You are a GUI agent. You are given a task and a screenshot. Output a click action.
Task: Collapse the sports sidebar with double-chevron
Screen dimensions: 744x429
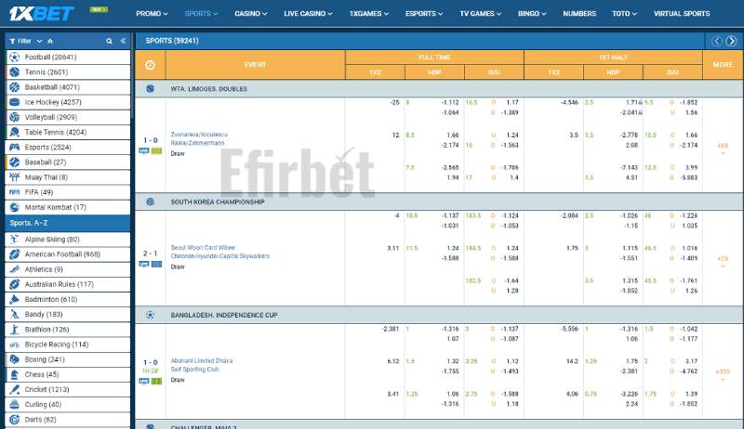pyautogui.click(x=122, y=41)
